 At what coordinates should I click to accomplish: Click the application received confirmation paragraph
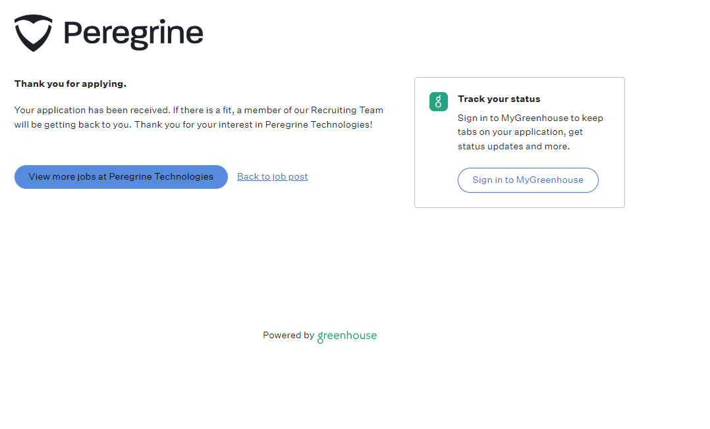198,117
